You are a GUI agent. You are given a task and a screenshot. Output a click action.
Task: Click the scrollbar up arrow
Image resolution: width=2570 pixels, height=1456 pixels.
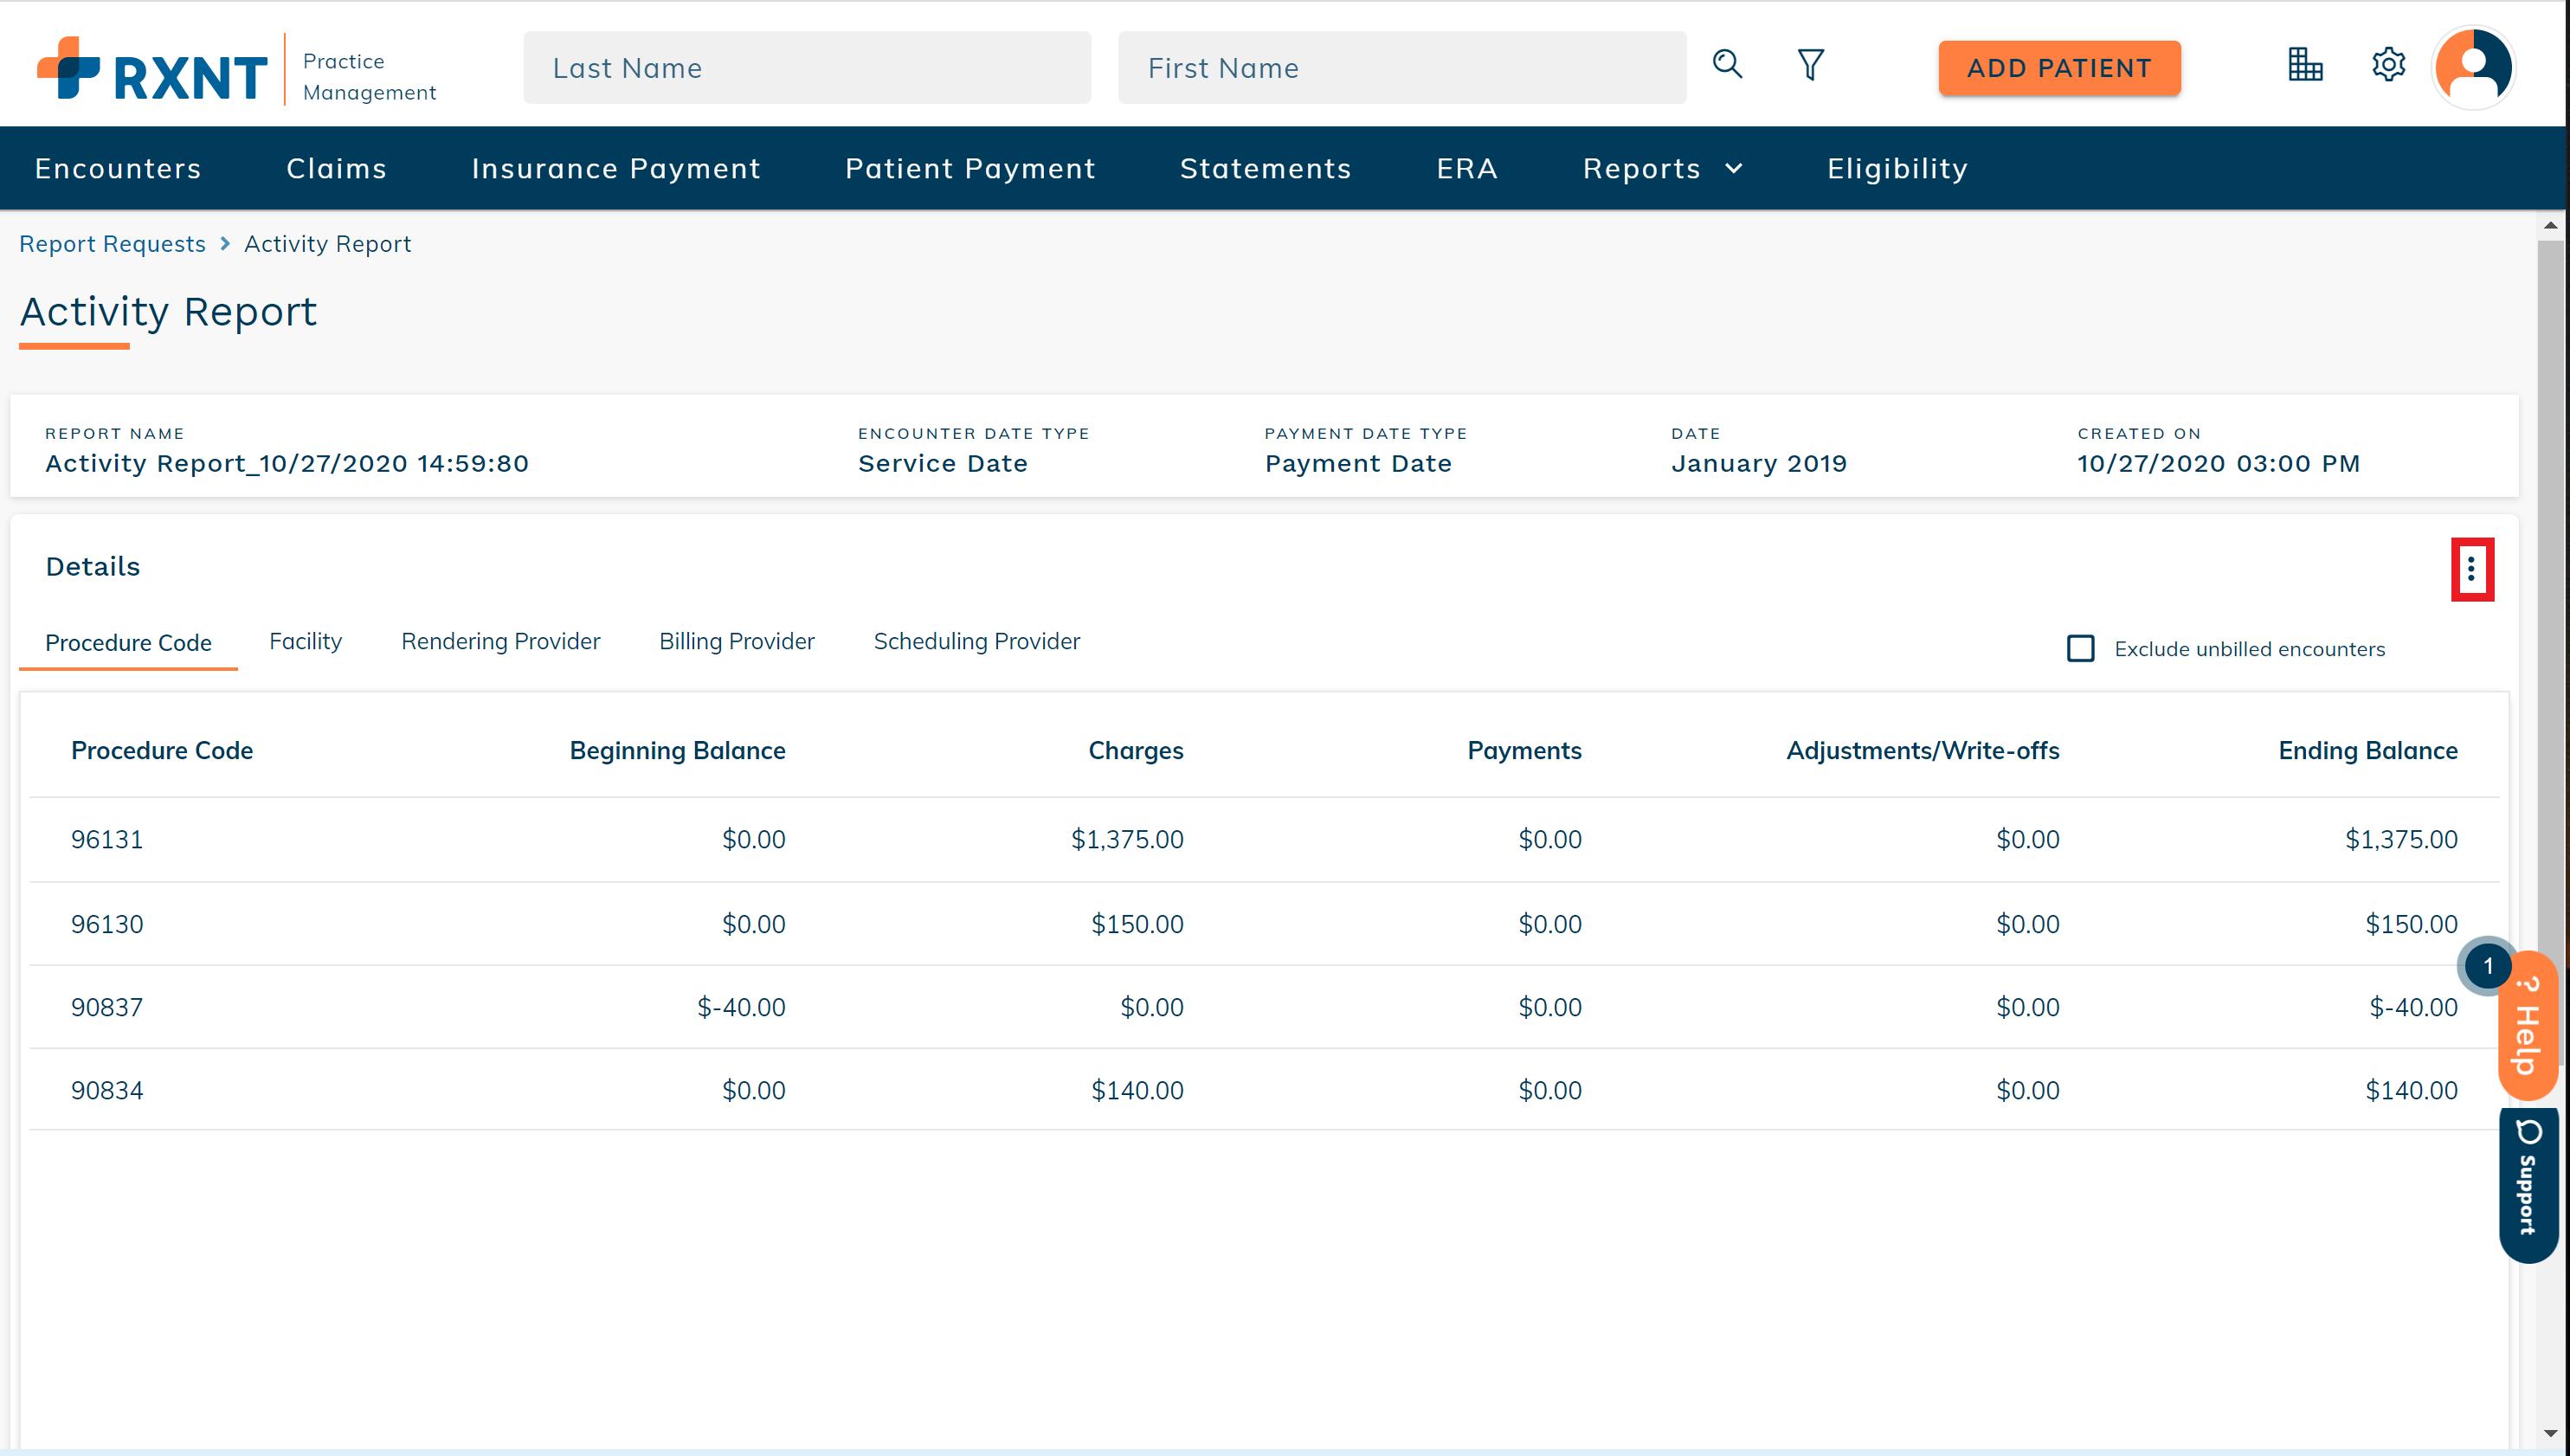[x=2549, y=225]
